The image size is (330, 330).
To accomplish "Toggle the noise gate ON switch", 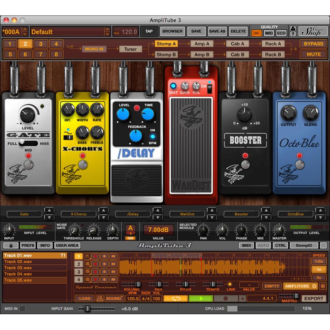I will click(x=131, y=238).
